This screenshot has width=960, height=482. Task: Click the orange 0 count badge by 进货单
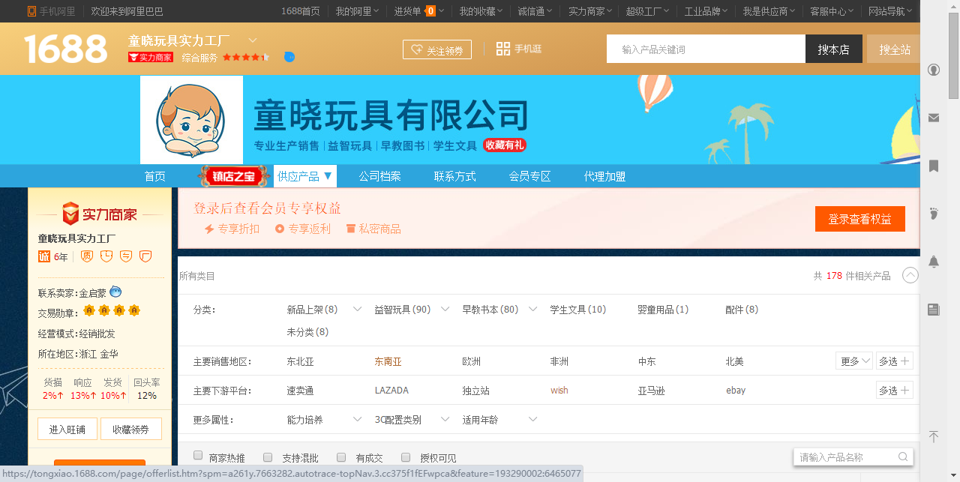tap(431, 11)
